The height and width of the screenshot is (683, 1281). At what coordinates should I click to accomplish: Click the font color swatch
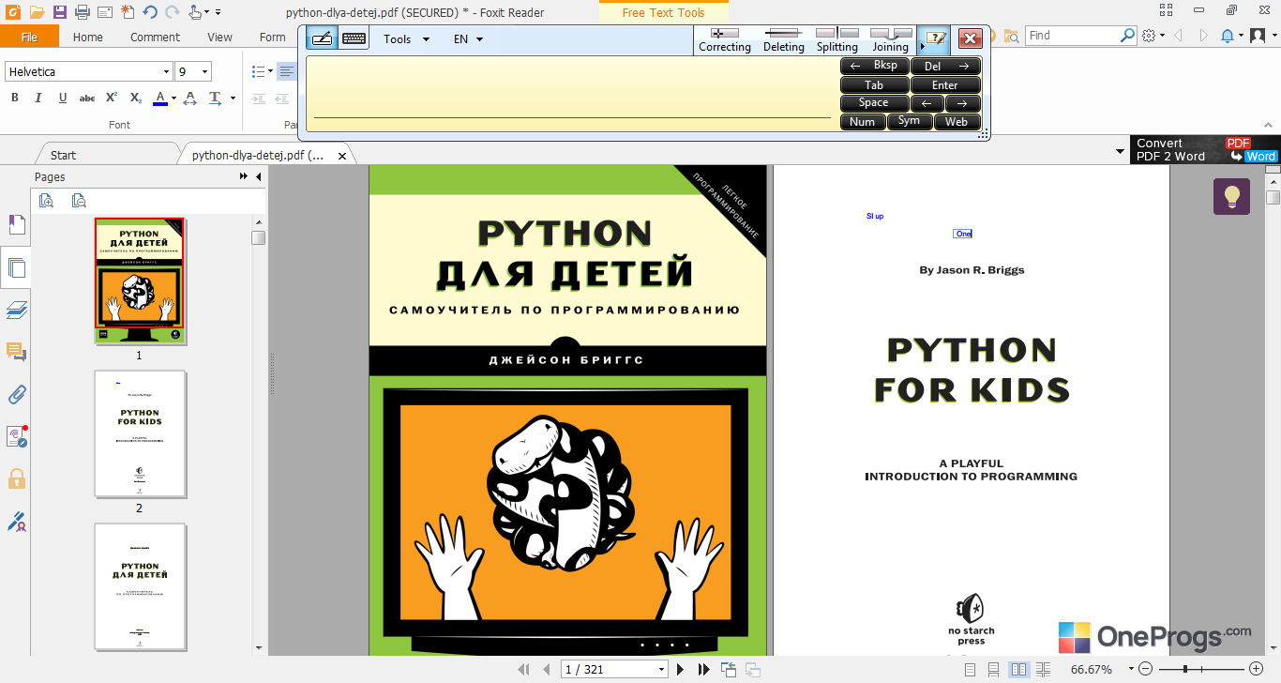(159, 98)
